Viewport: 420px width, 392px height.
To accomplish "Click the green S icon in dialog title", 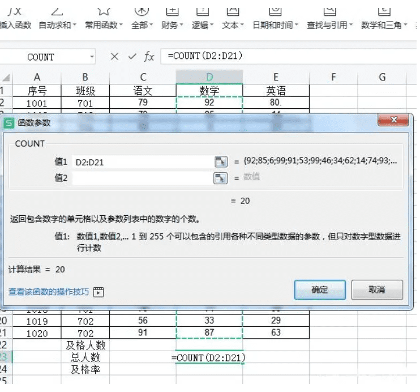I will pos(8,123).
